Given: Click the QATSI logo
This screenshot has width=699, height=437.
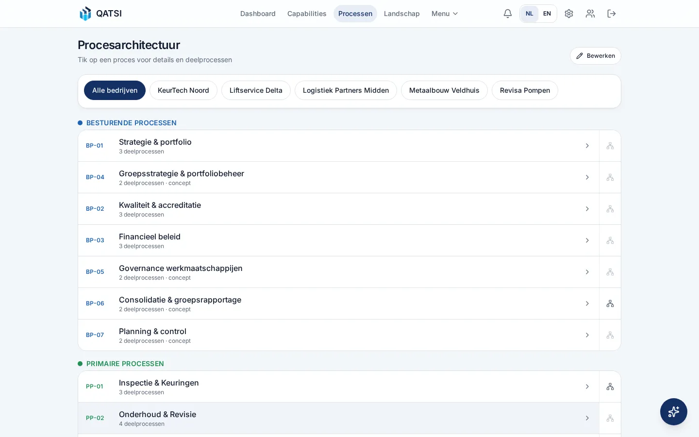Looking at the screenshot, I should (x=100, y=14).
